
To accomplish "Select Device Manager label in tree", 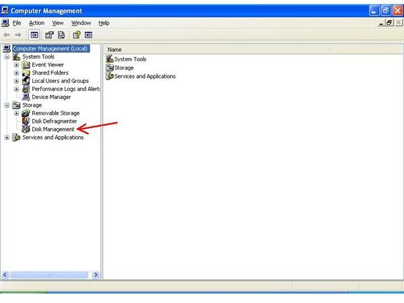I will tap(51, 97).
